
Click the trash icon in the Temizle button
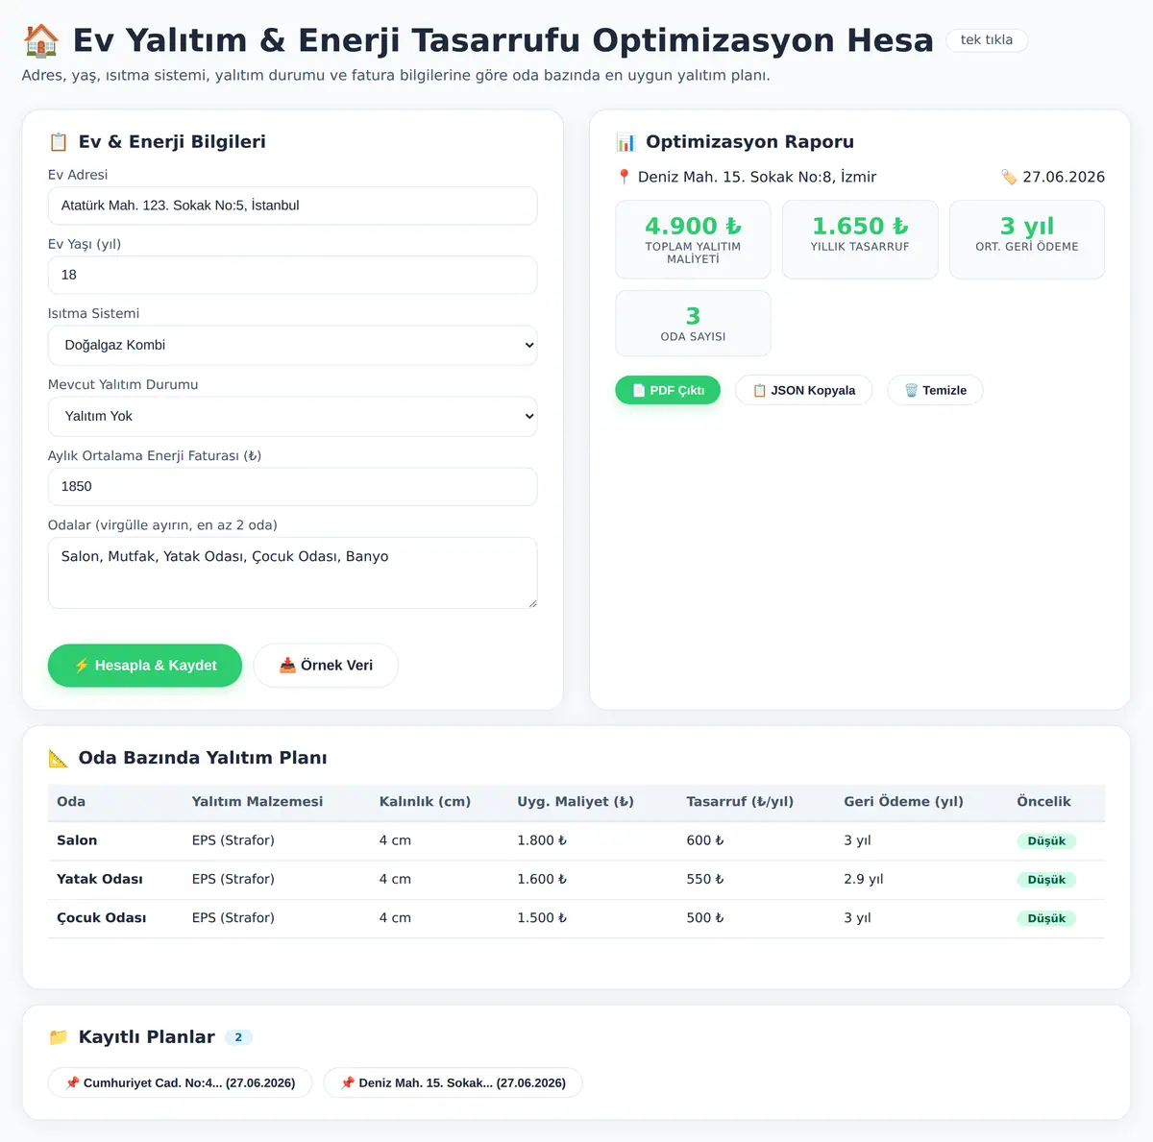tap(911, 390)
